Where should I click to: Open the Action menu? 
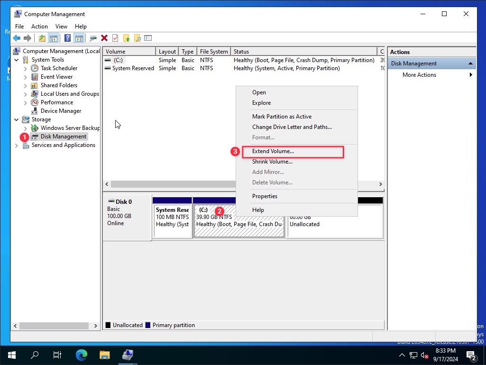pos(39,27)
